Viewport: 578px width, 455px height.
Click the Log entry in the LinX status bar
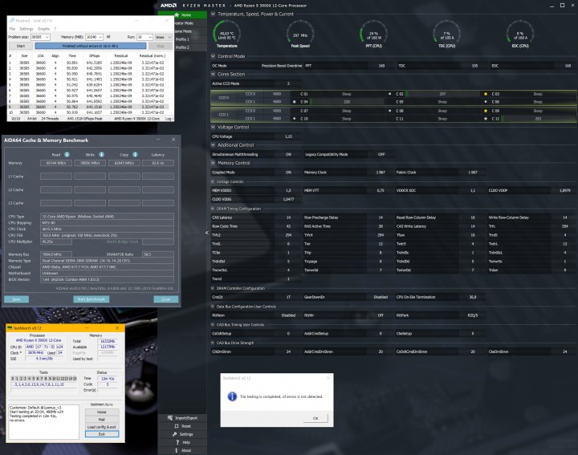[168, 119]
